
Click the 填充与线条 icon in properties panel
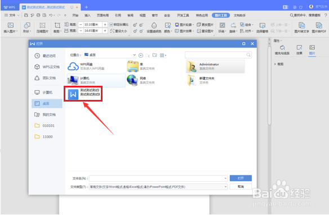click(x=282, y=47)
